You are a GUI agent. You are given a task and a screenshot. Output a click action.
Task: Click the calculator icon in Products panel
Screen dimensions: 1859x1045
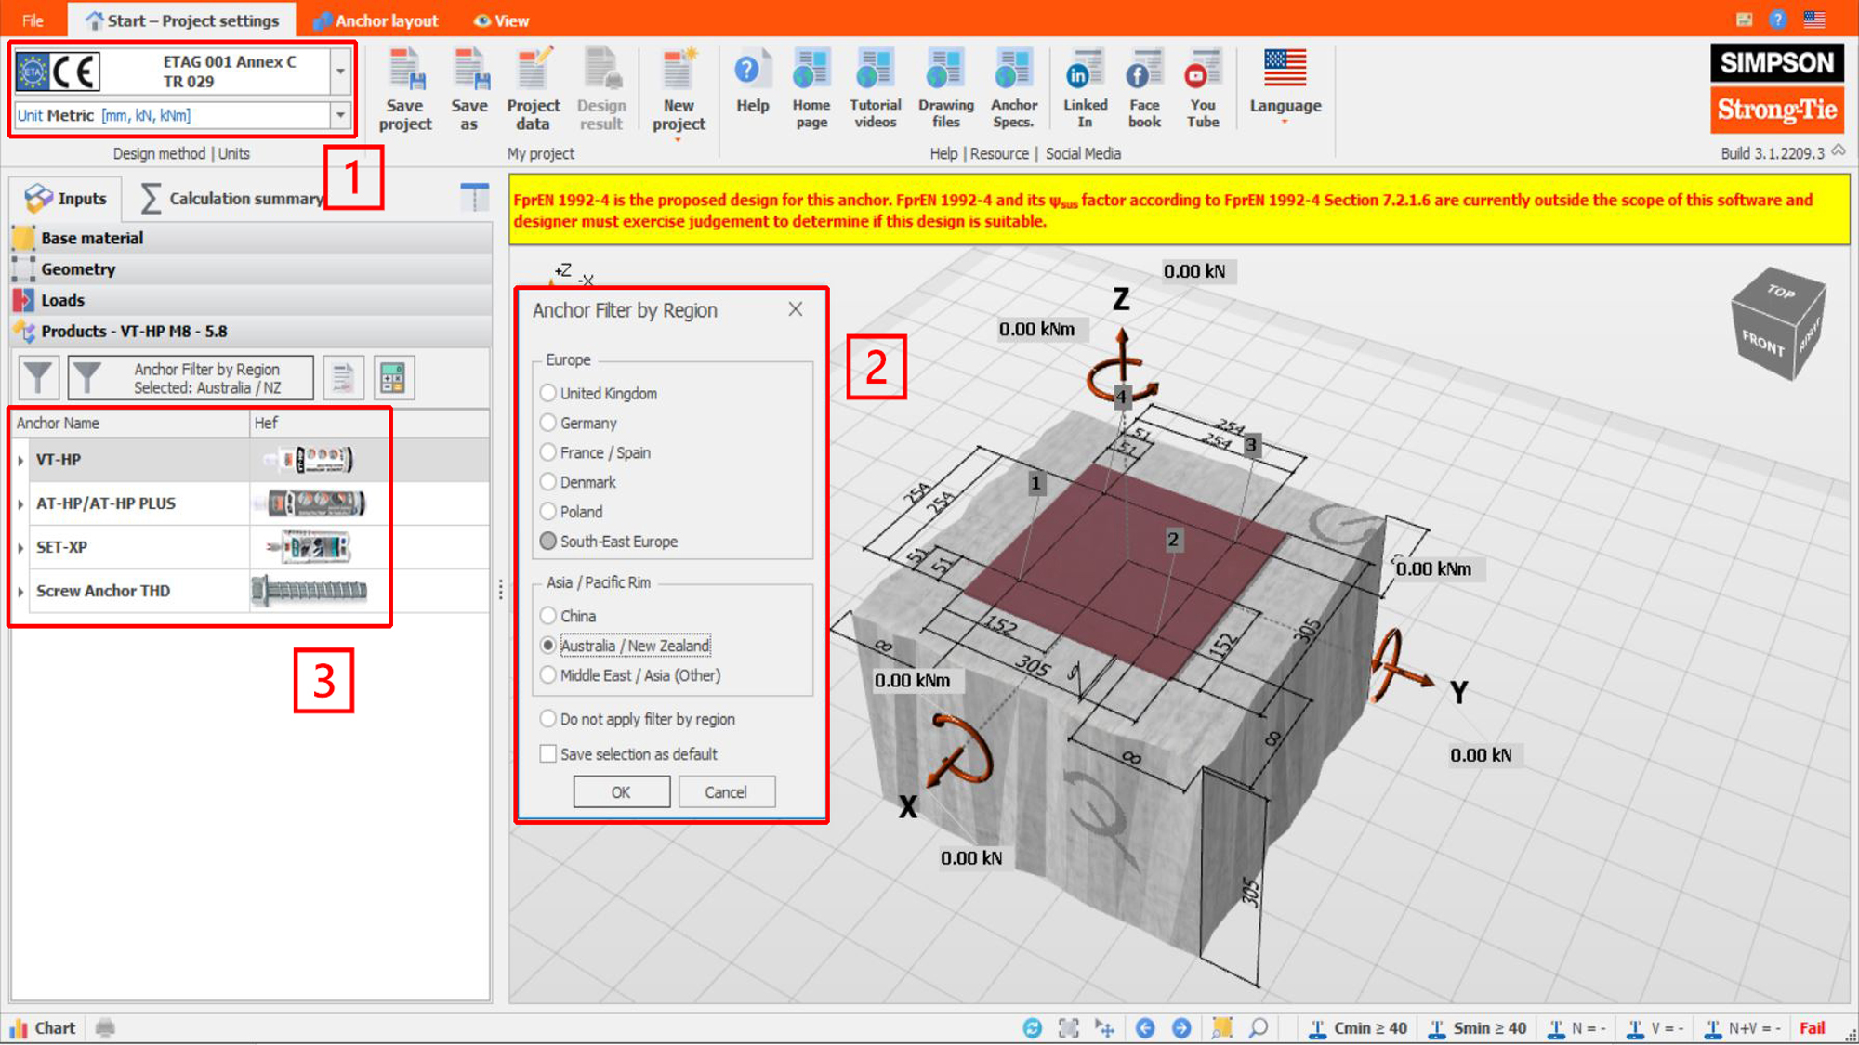pos(393,378)
